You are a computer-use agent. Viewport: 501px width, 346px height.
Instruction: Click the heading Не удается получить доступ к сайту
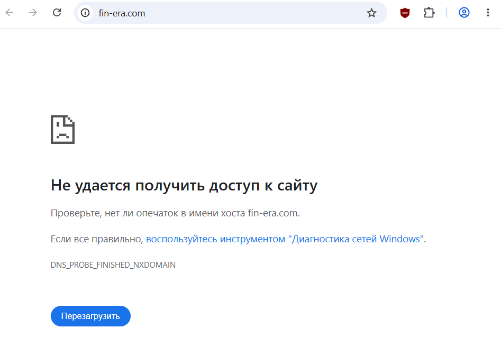tap(184, 186)
